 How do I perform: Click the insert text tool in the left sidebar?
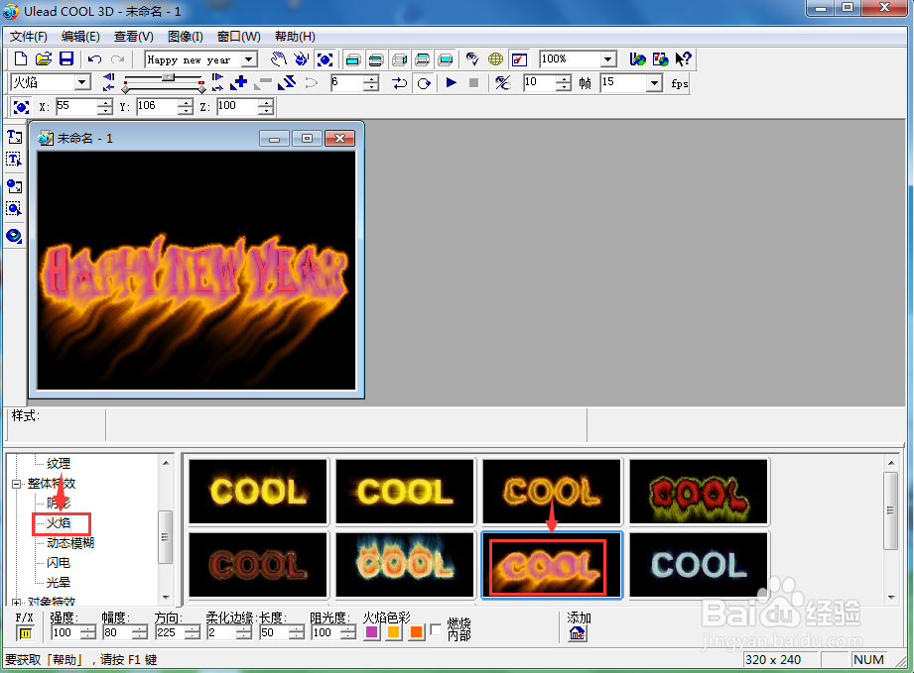click(x=14, y=138)
